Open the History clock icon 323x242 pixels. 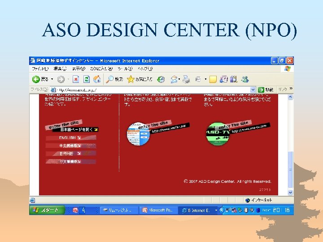point(161,79)
